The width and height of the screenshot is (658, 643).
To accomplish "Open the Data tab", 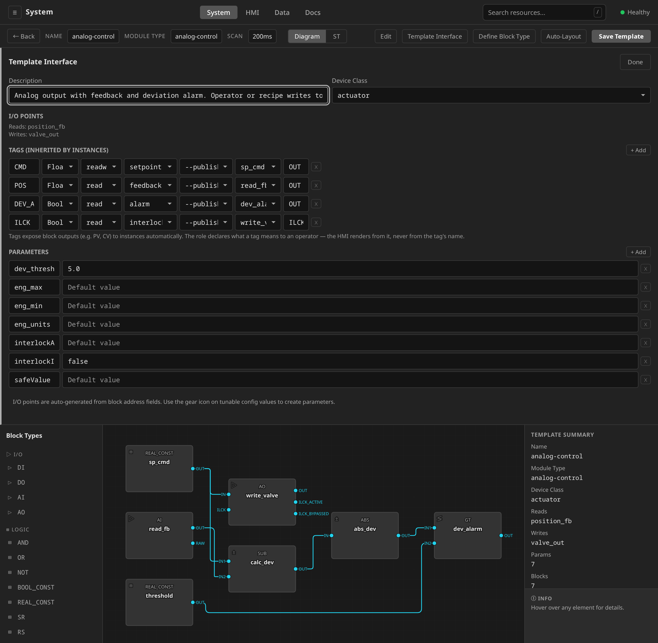I will pos(282,13).
